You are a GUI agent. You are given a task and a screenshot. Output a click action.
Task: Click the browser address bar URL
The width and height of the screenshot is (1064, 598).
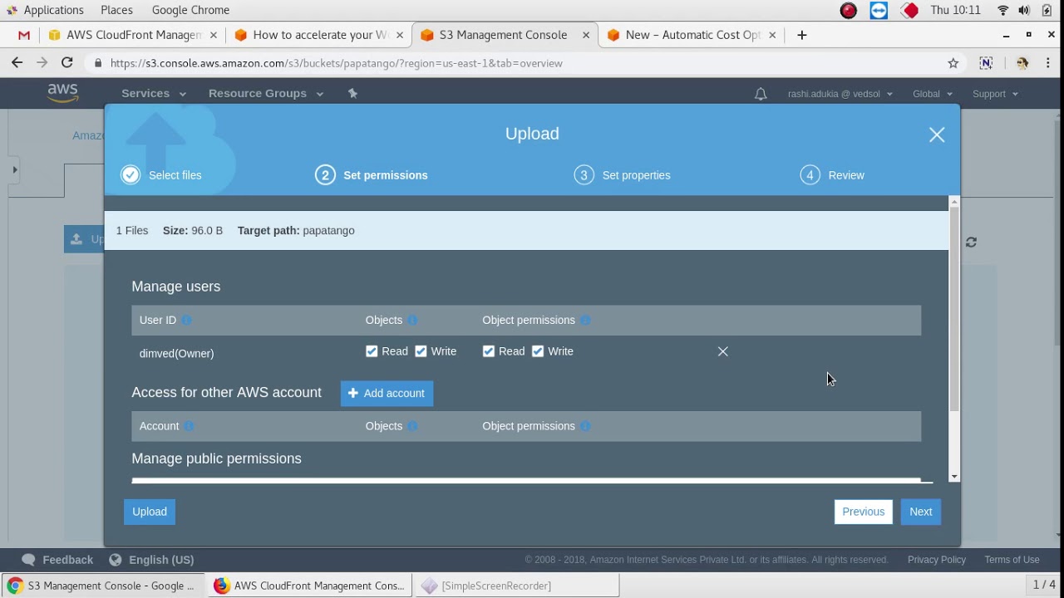[336, 63]
